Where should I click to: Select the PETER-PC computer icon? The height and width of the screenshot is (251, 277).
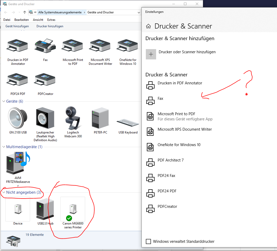[x=100, y=118]
